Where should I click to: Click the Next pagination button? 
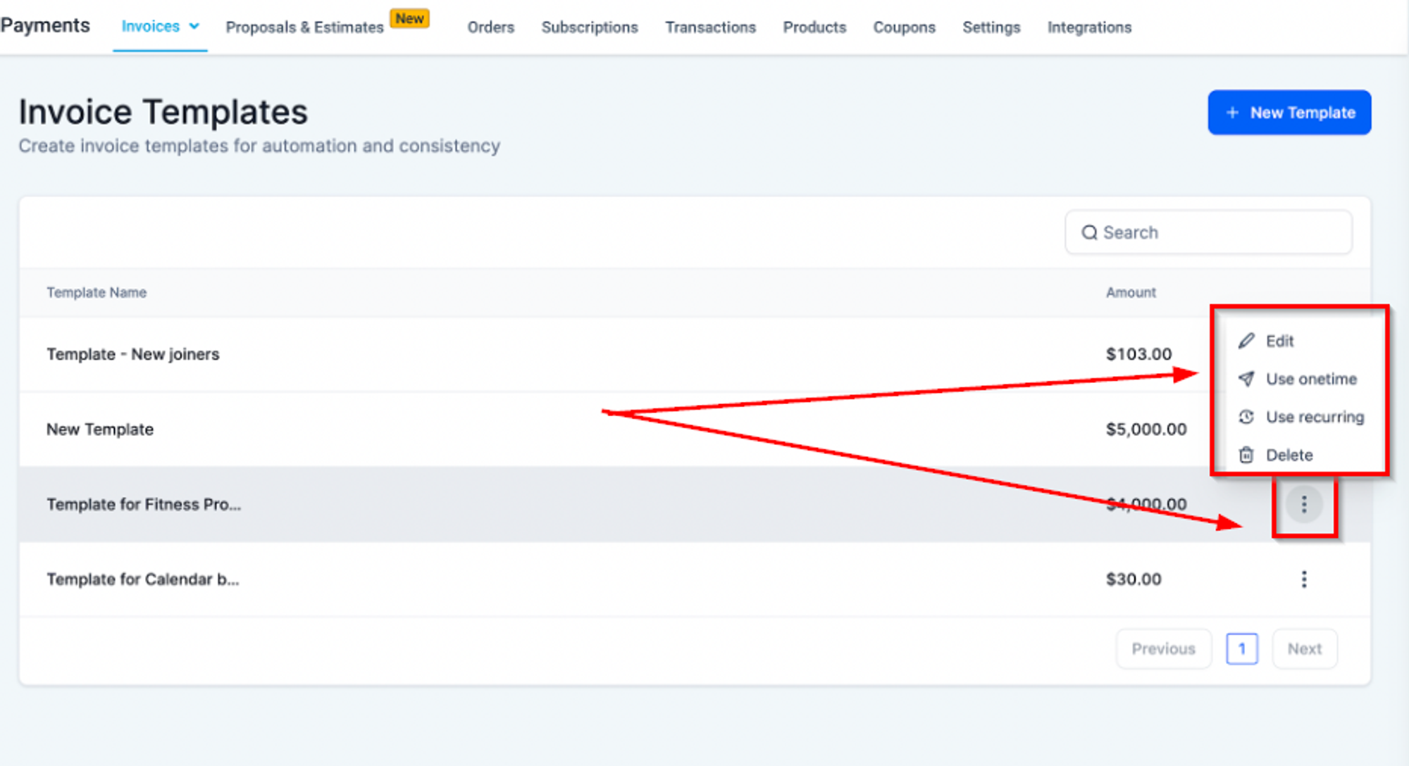point(1305,648)
